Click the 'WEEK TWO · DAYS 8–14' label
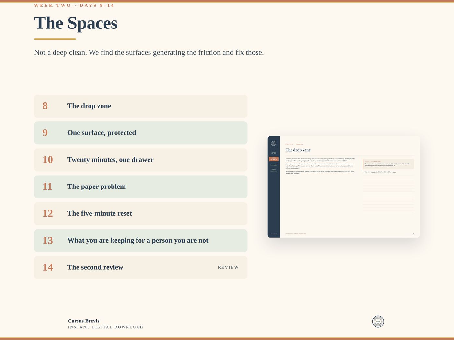Image resolution: width=454 pixels, height=340 pixels. point(74,6)
